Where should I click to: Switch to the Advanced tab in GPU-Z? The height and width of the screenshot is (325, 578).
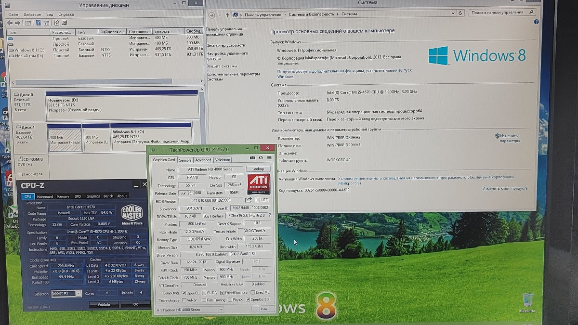pos(203,160)
